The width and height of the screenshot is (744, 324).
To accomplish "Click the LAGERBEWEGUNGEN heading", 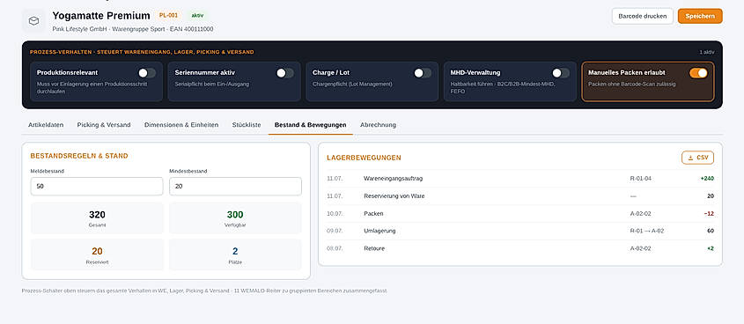I will pos(364,158).
